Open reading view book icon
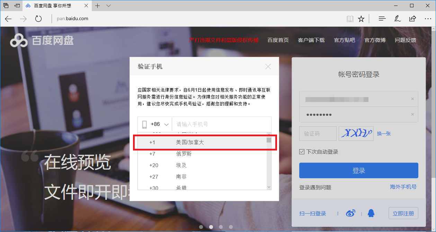Viewport: 436px width, 232px height. tap(350, 19)
